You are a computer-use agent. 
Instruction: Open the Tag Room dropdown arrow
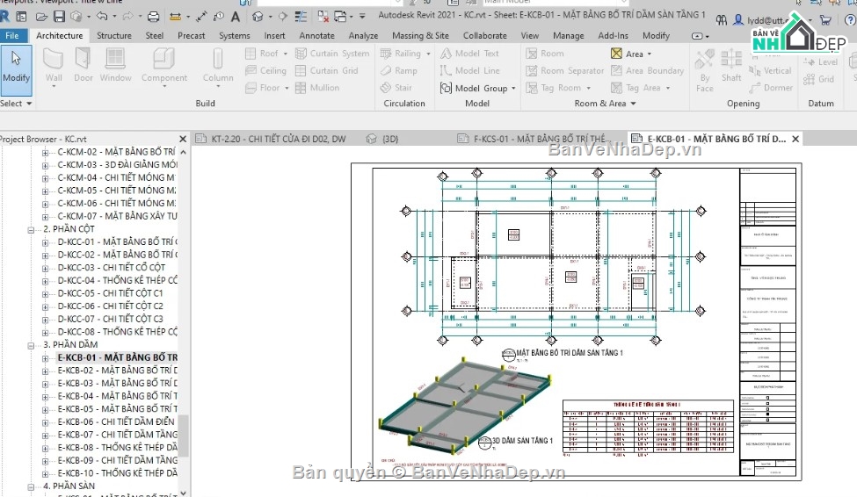pos(589,88)
